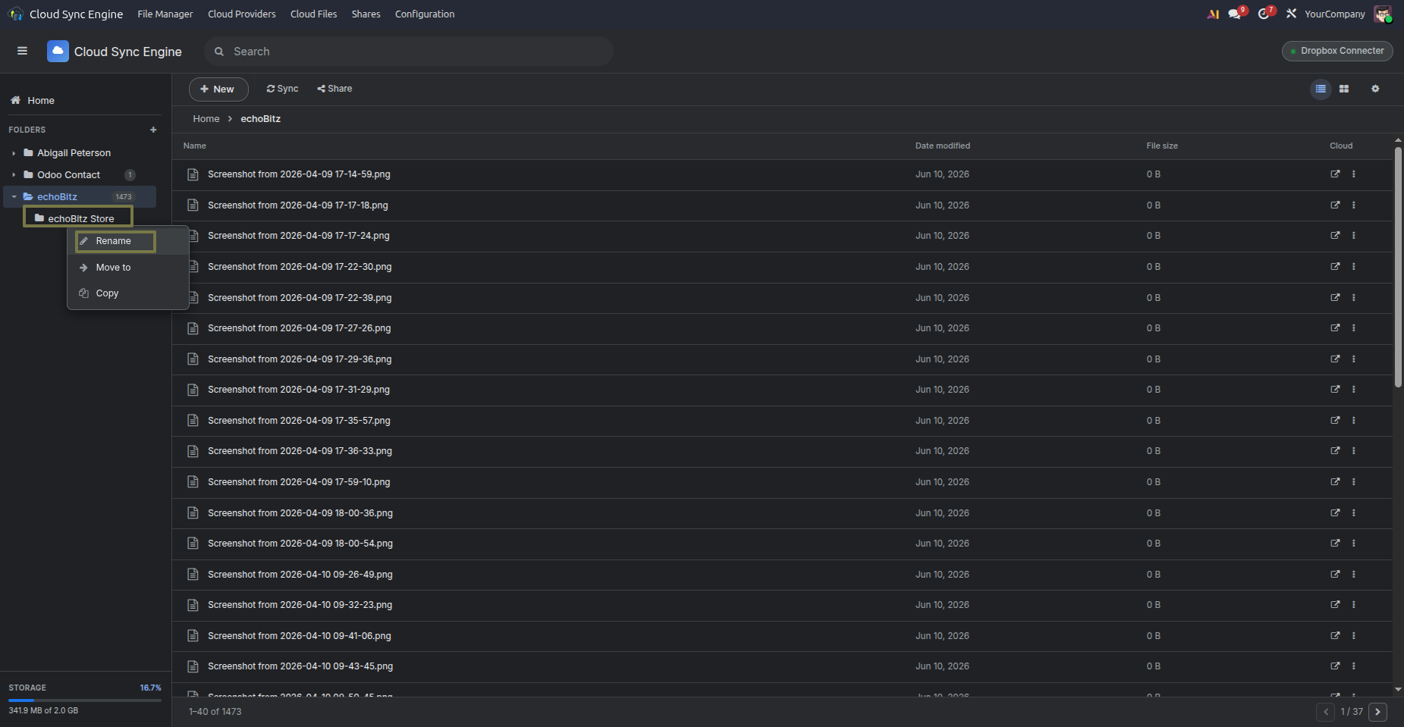This screenshot has width=1404, height=727.
Task: Go to previous page of files
Action: [x=1325, y=712]
